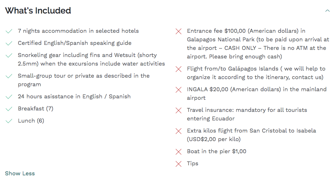Click the red X next to Travel insurance
Image resolution: width=335 pixels, height=176 pixels.
coord(179,110)
